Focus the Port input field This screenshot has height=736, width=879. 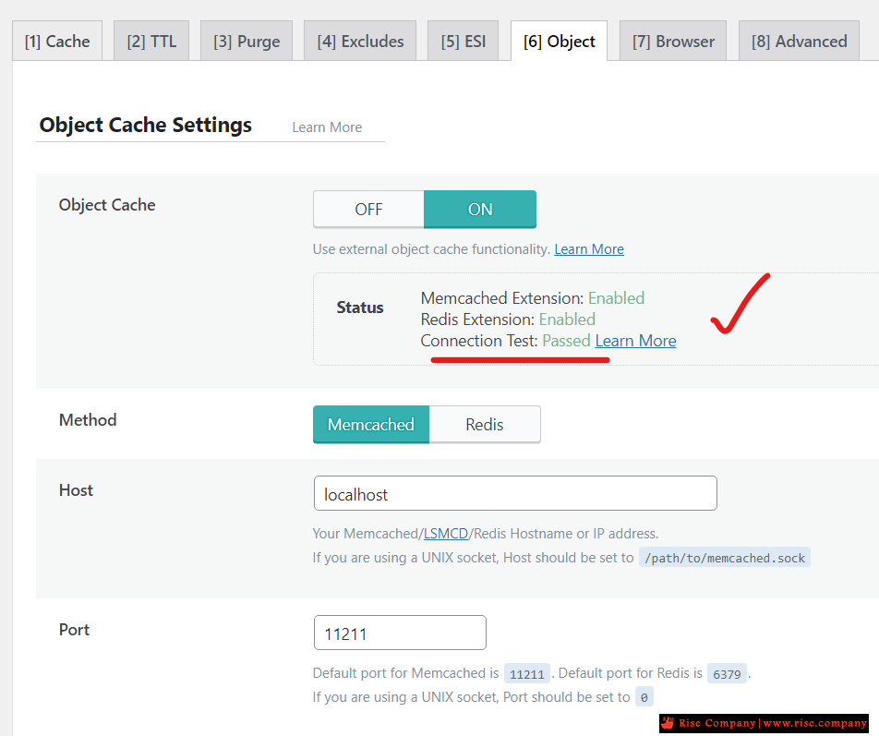400,633
